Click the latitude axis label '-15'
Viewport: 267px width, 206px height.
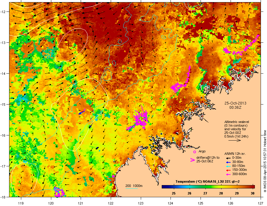(x=3, y=104)
